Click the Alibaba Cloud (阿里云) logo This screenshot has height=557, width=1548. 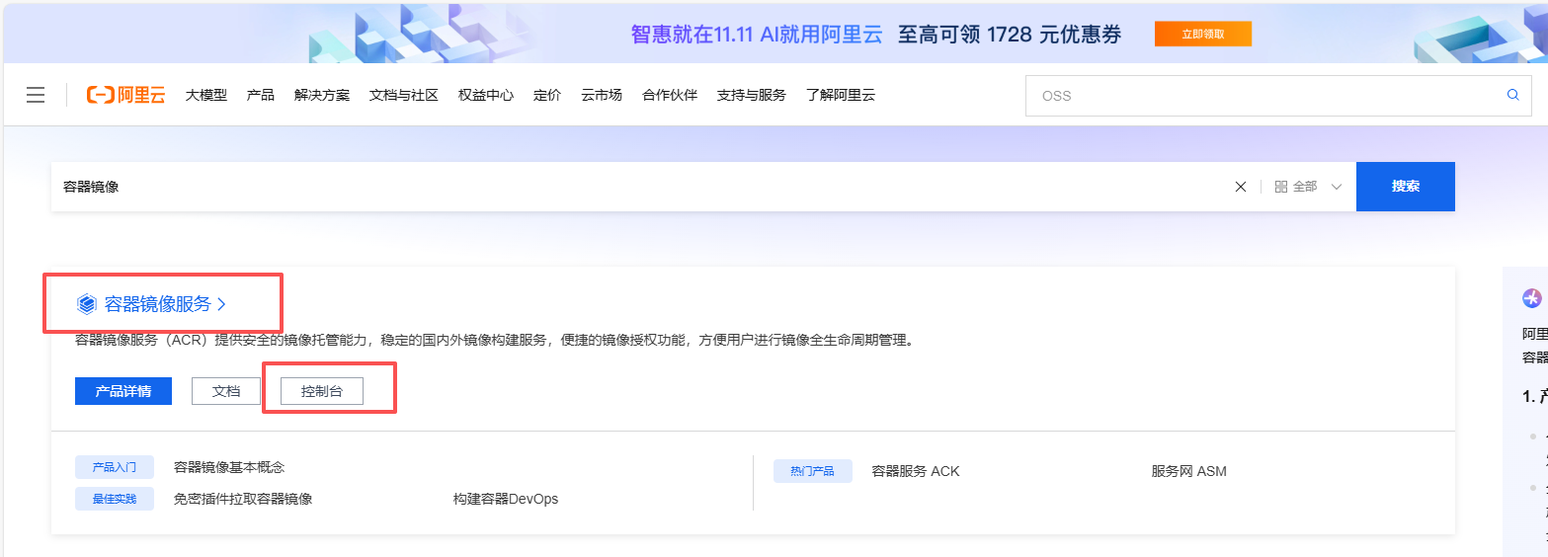125,95
